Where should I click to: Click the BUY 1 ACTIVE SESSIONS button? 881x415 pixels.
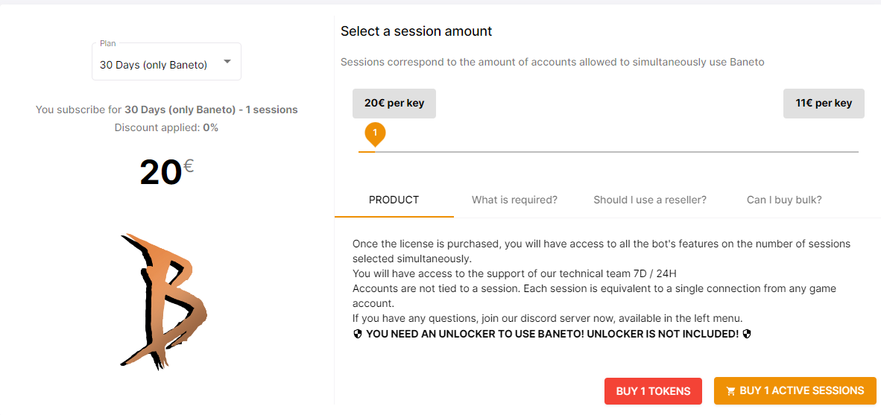[795, 391]
